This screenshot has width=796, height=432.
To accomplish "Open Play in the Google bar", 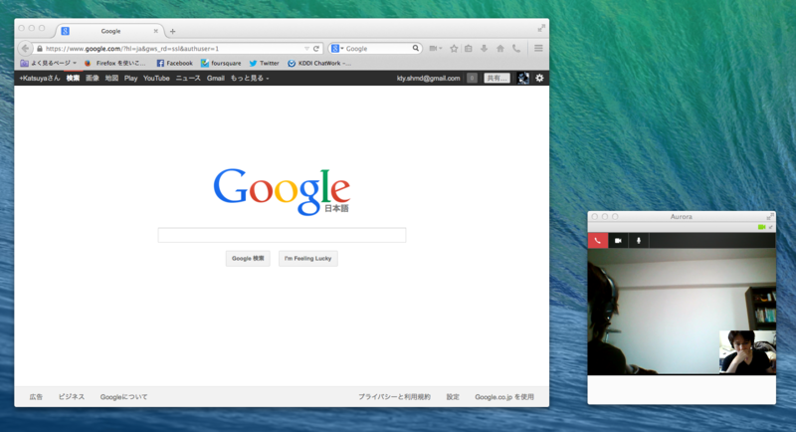I will [131, 79].
